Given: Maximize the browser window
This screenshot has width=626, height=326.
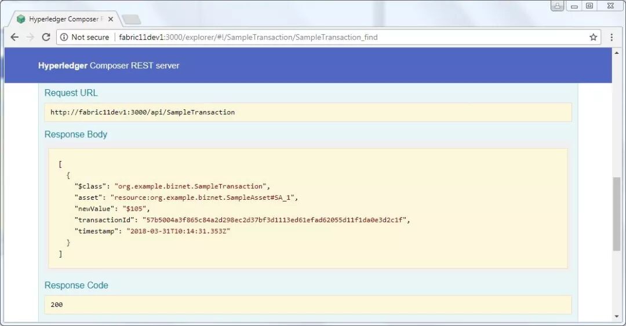Looking at the screenshot, I should [589, 6].
